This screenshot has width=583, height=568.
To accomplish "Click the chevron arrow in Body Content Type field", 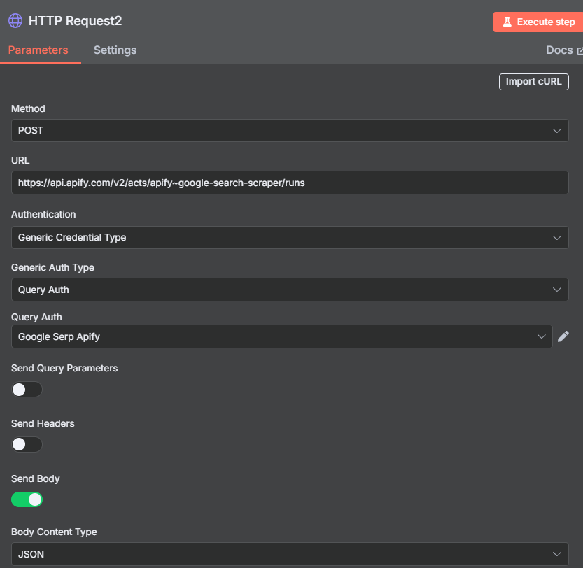I will 556,554.
